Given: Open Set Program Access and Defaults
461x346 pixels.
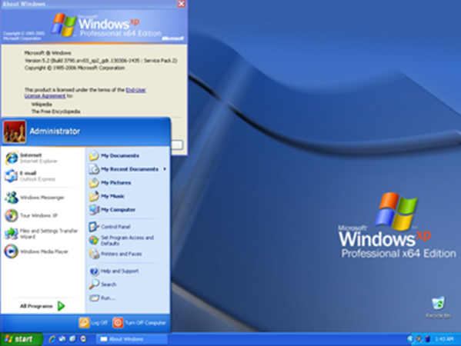Looking at the screenshot, I should point(129,240).
